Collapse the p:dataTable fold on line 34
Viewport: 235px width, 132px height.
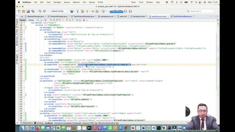click(x=24, y=81)
